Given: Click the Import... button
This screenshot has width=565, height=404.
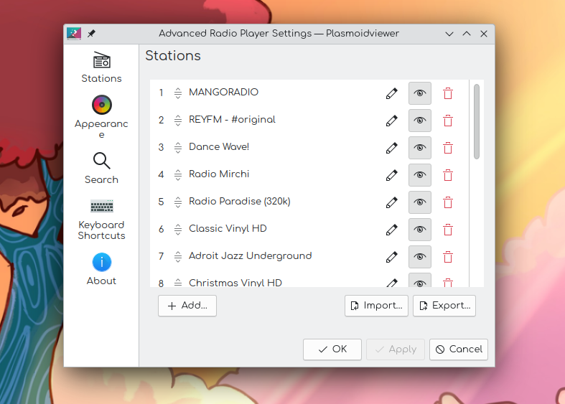Looking at the screenshot, I should 376,306.
